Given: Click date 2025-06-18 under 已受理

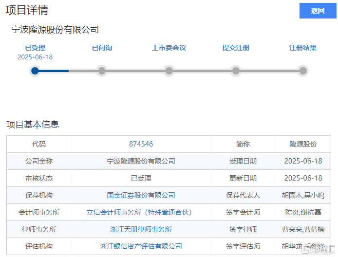Looking at the screenshot, I should tap(35, 57).
